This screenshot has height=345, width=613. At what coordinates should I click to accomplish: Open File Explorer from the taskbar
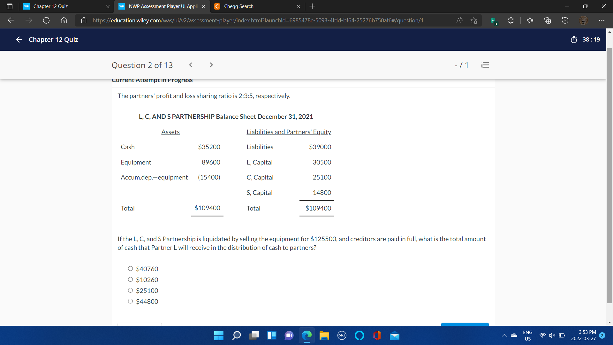(324, 335)
